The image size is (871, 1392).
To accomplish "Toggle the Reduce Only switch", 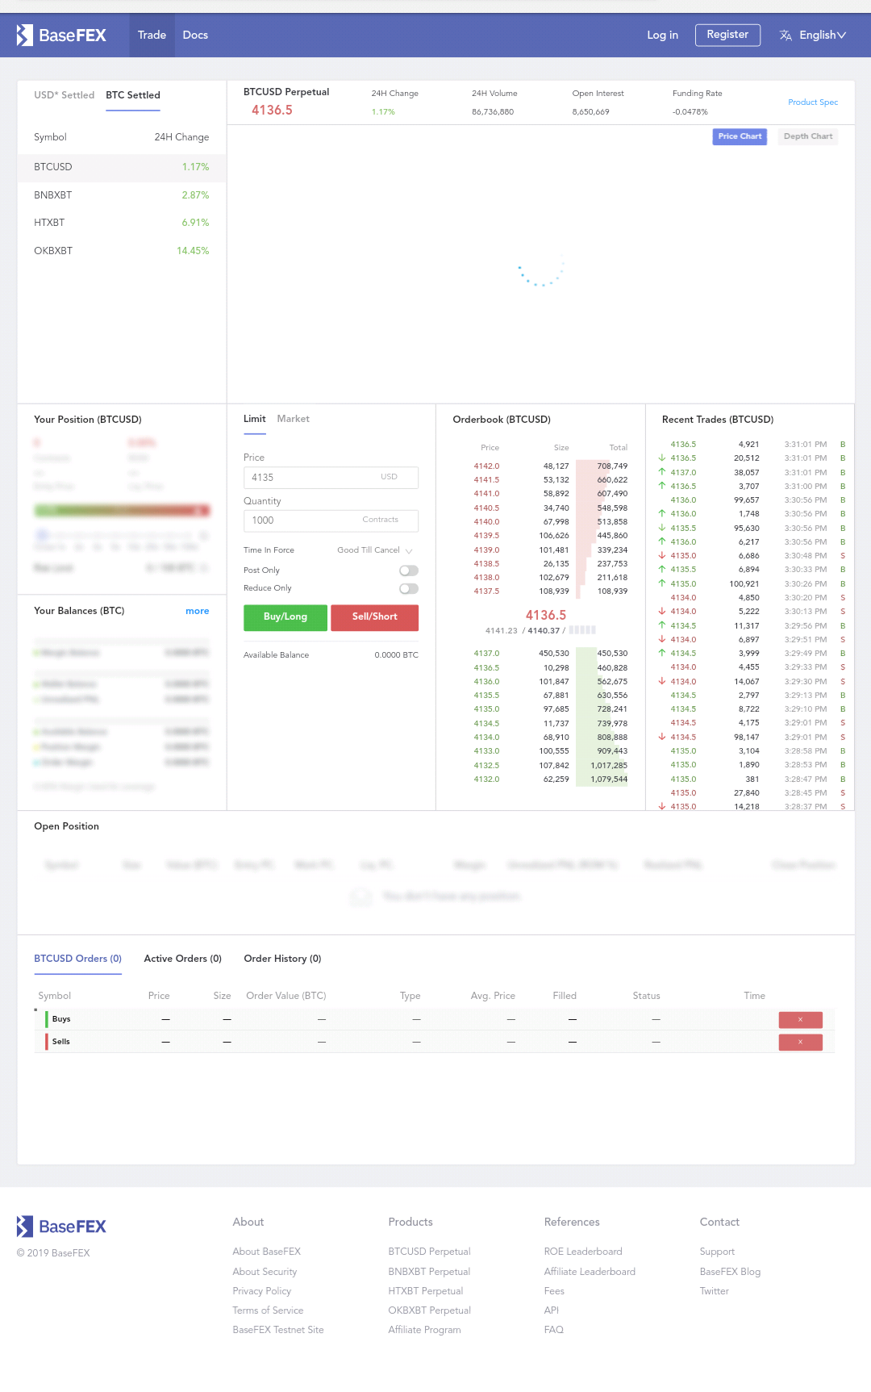I will [409, 589].
